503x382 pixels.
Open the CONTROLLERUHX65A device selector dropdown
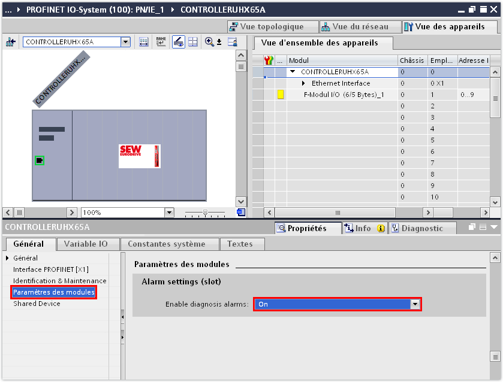tap(125, 42)
